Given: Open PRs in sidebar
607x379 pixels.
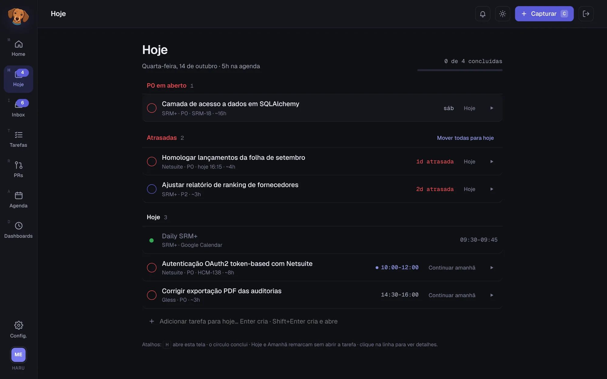Looking at the screenshot, I should coord(19,170).
